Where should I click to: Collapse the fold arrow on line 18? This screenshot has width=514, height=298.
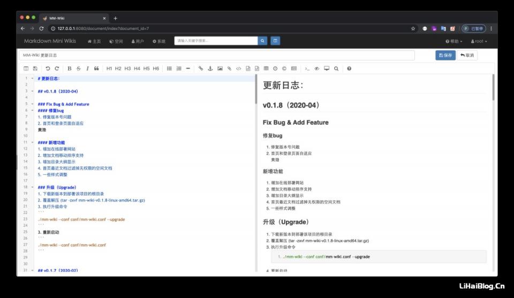pyautogui.click(x=32, y=187)
